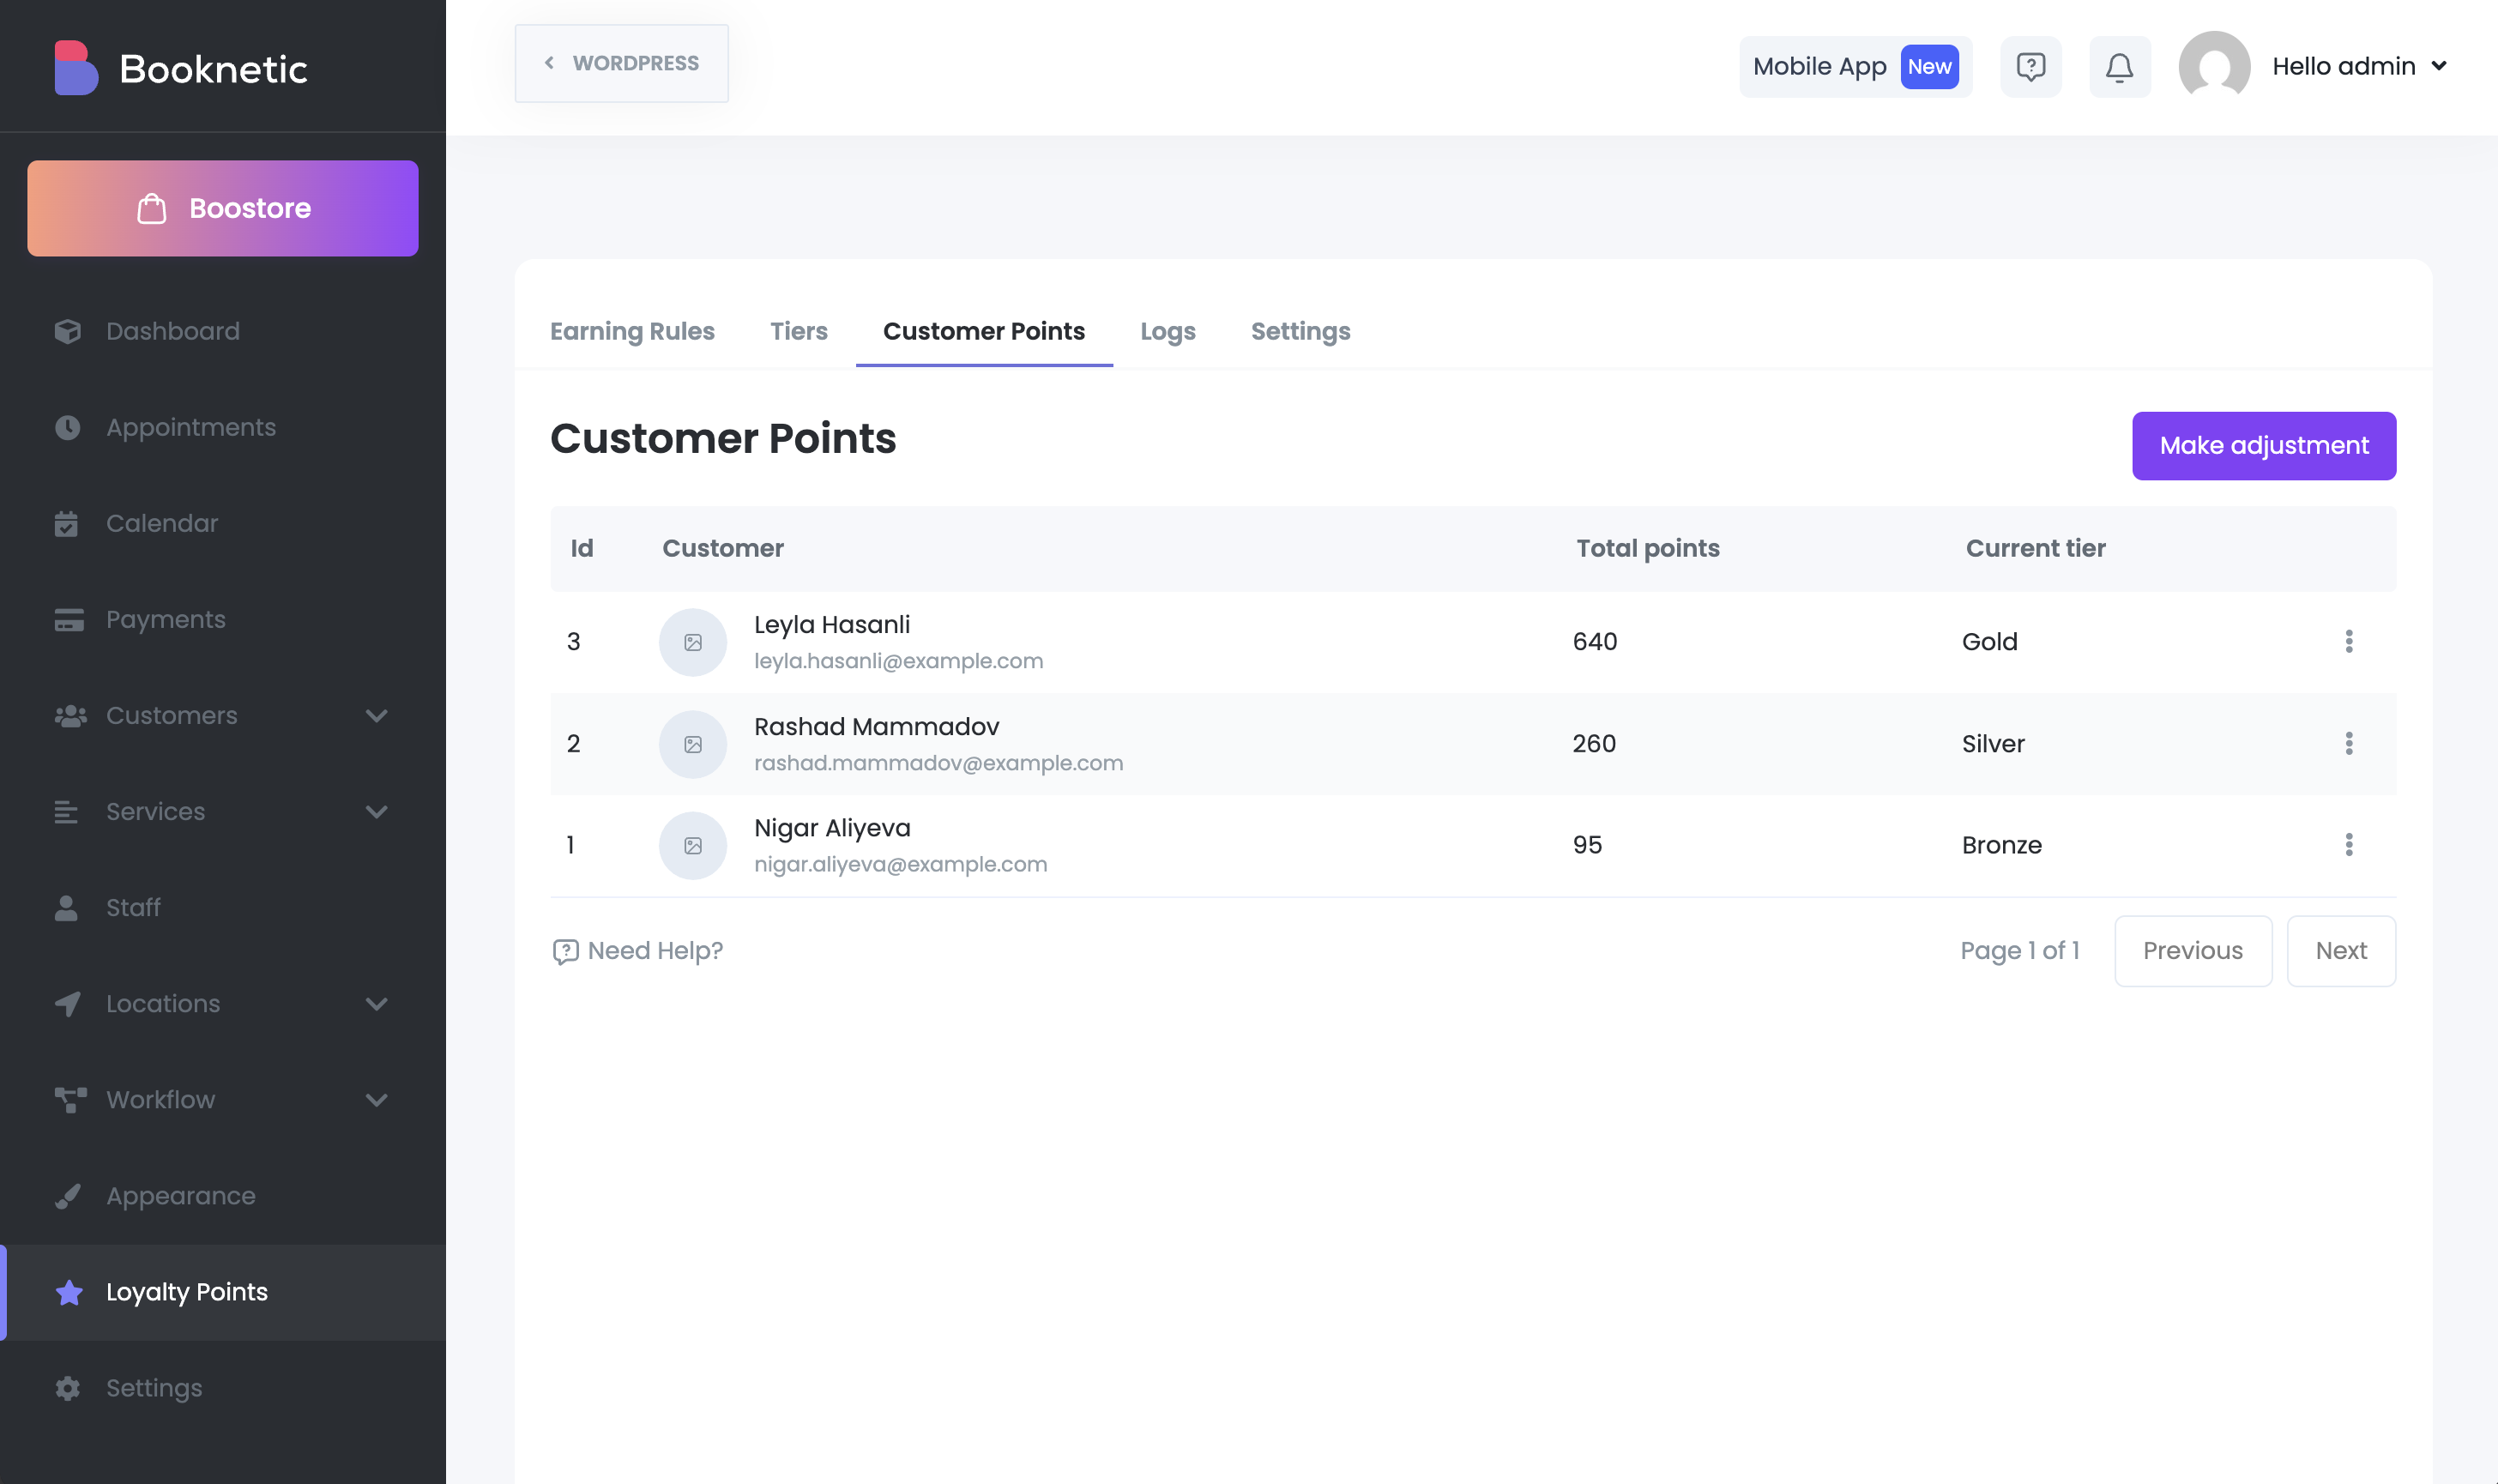Open three-dot menu for Leyla Hasanli
The image size is (2498, 1484).
pos(2348,641)
